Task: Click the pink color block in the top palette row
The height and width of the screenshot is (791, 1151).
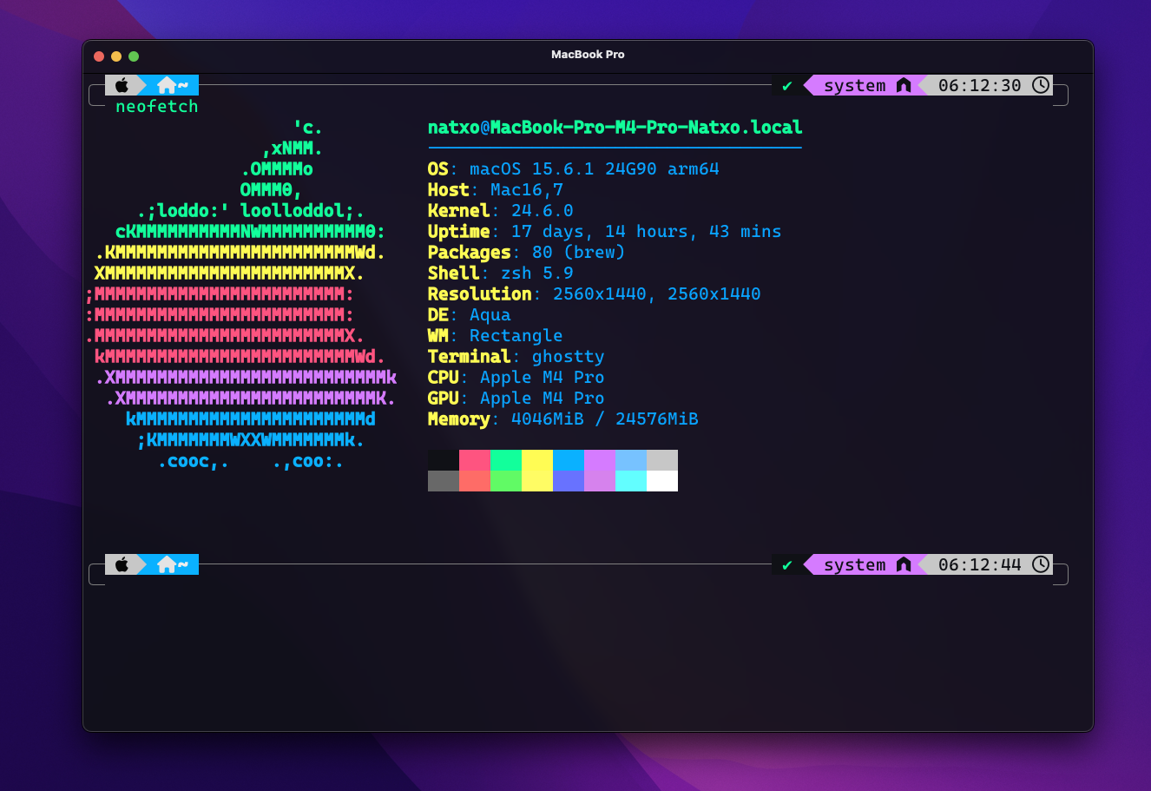Action: tap(475, 460)
